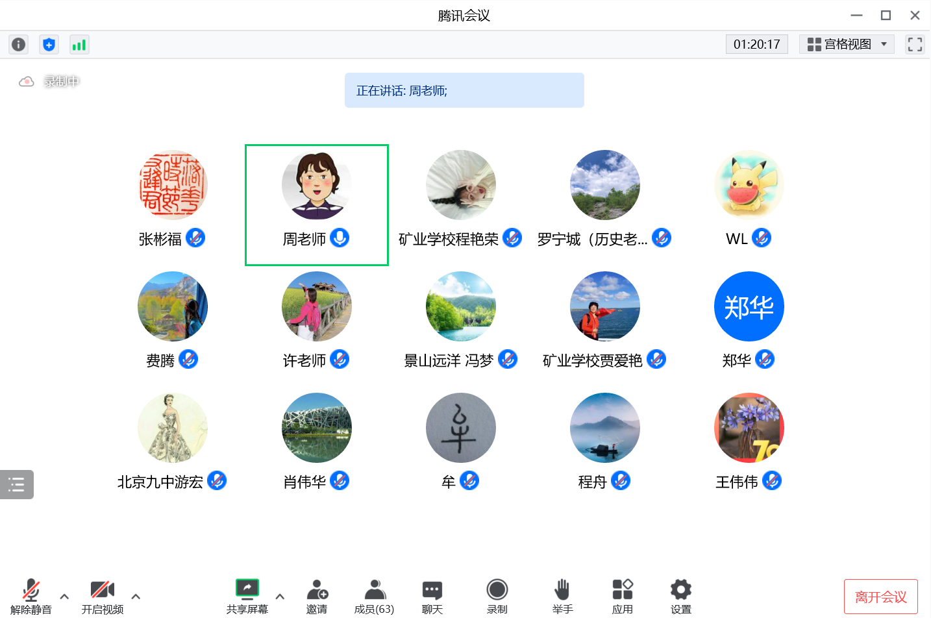Open the side list panel button

[16, 484]
